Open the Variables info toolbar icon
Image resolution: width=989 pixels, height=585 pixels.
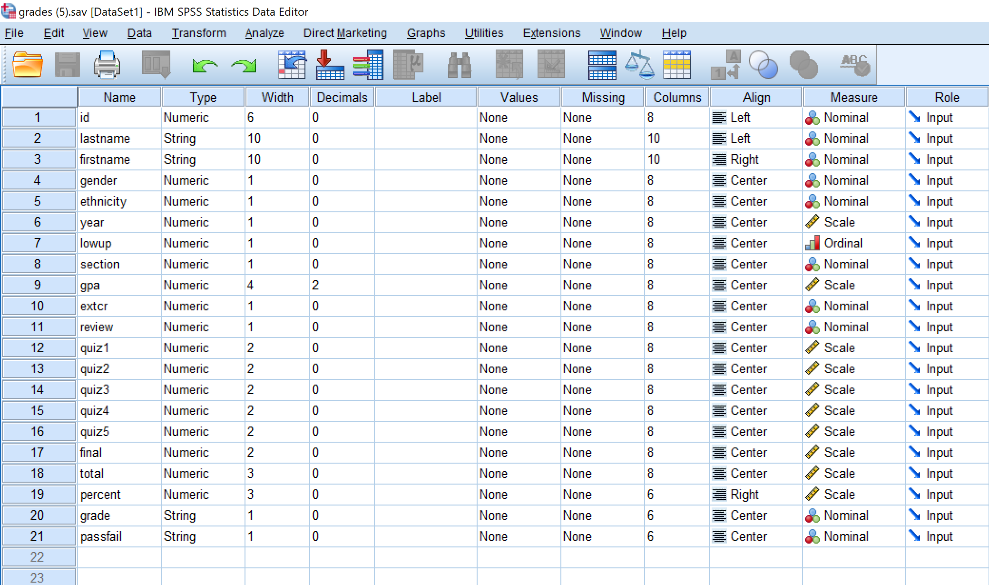pos(368,65)
